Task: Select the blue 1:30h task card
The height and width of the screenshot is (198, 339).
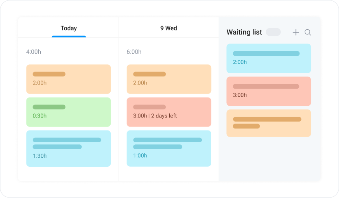Action: tap(68, 148)
